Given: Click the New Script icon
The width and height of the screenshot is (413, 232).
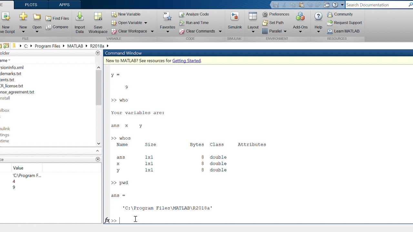Looking at the screenshot, I should coord(5,17).
